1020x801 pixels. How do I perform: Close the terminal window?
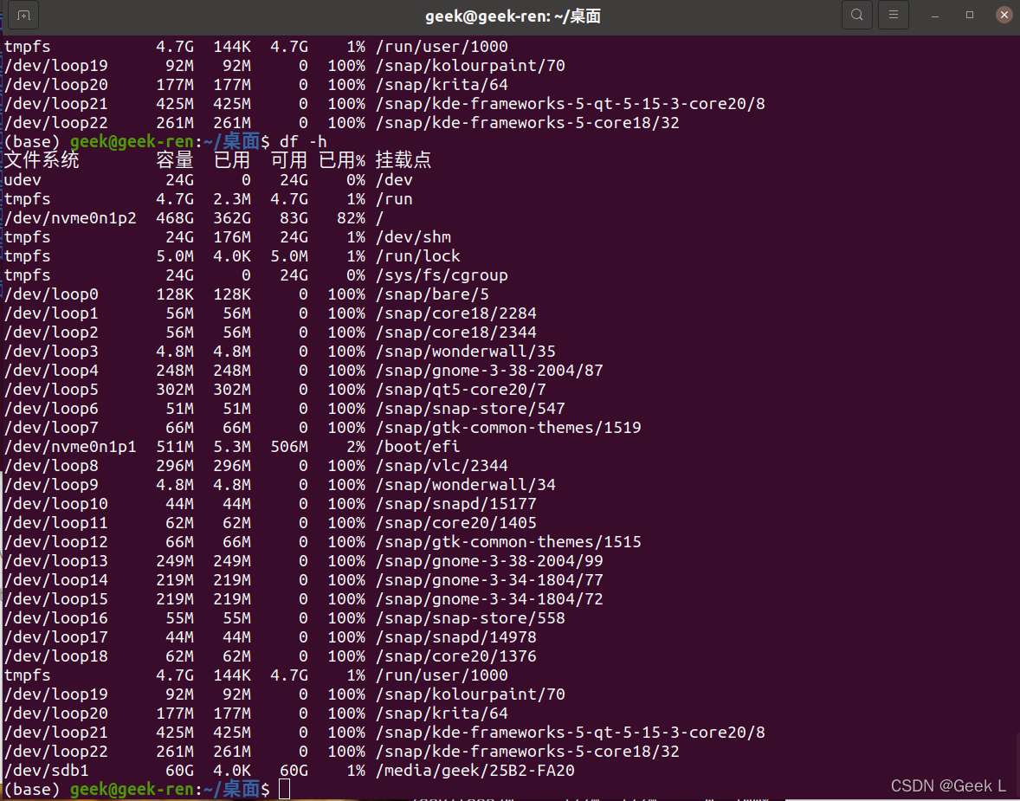click(1004, 15)
